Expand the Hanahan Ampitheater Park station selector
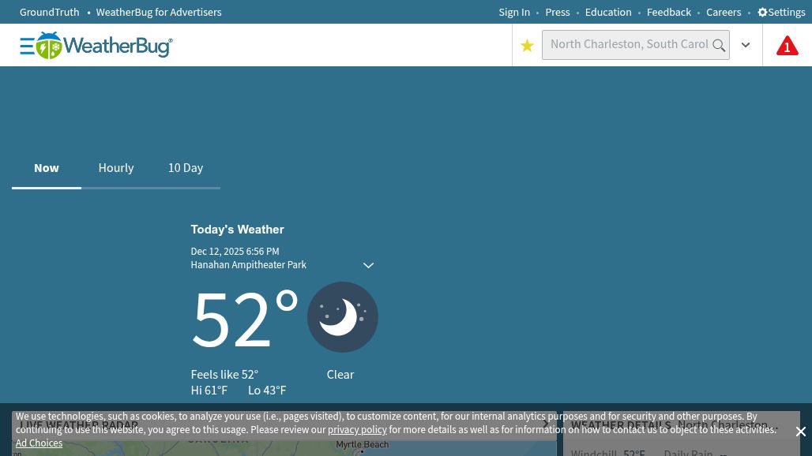The height and width of the screenshot is (456, 812). (368, 265)
